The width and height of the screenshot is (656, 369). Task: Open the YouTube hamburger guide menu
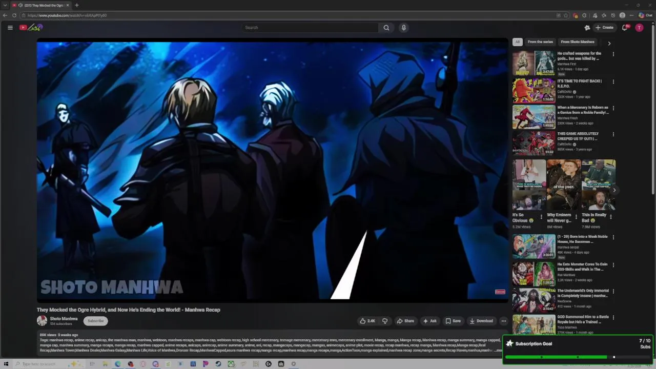coord(10,28)
